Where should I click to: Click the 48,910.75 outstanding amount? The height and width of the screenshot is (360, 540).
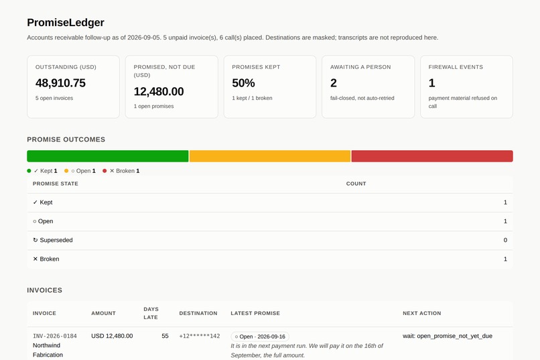click(x=60, y=83)
